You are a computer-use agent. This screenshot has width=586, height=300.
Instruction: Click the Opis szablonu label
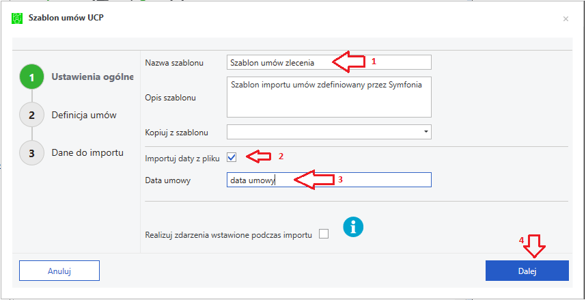click(x=171, y=98)
